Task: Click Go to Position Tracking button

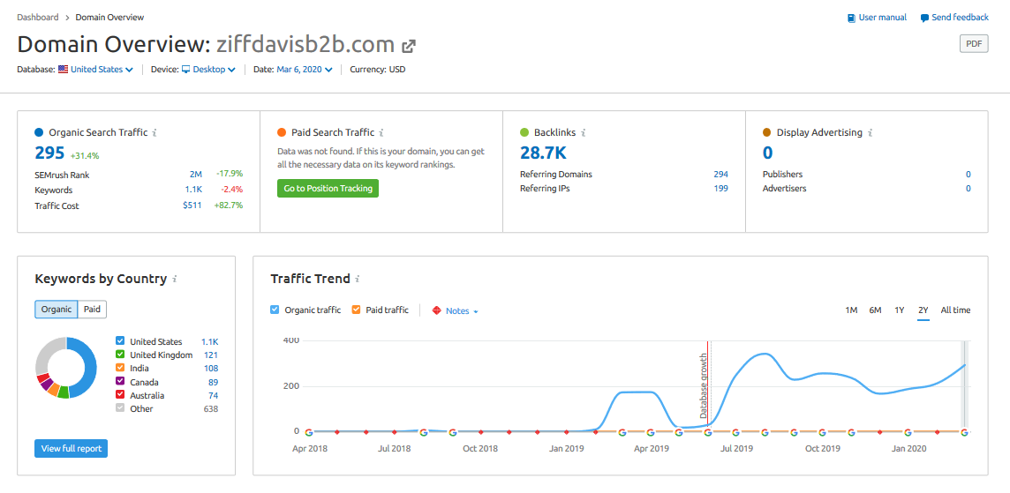Action: 328,189
